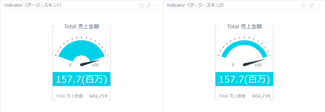Edit the gauge Skin2 widget with pencil icon
Viewport: 325px width, 112px height.
tap(312, 6)
